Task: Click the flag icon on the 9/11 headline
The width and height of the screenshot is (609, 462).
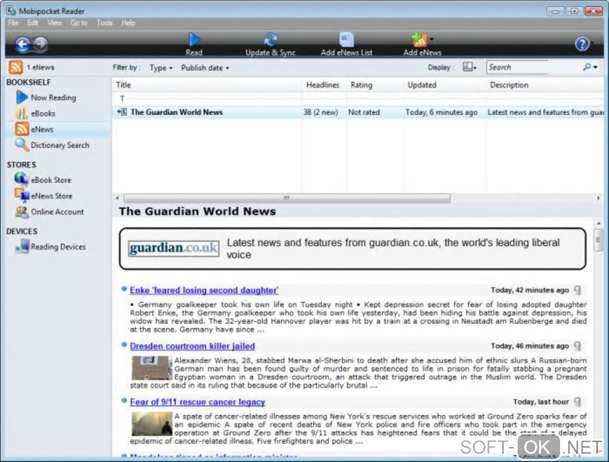Action: [577, 402]
